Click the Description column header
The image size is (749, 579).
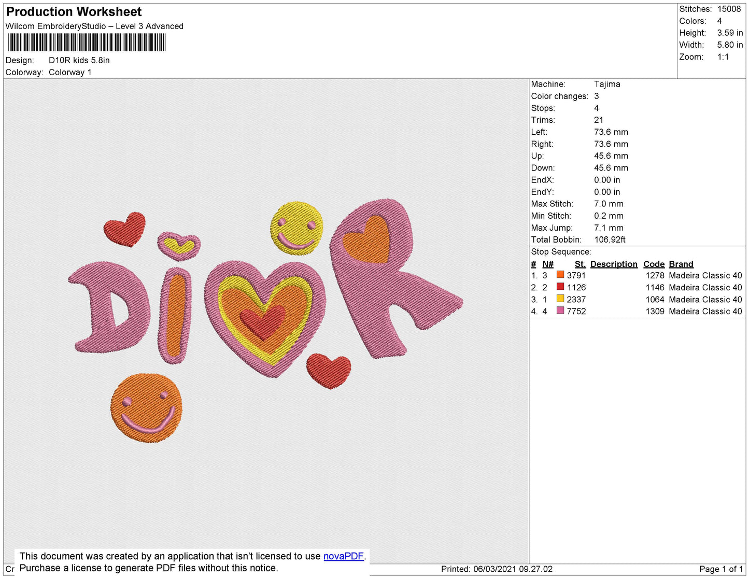(x=614, y=264)
